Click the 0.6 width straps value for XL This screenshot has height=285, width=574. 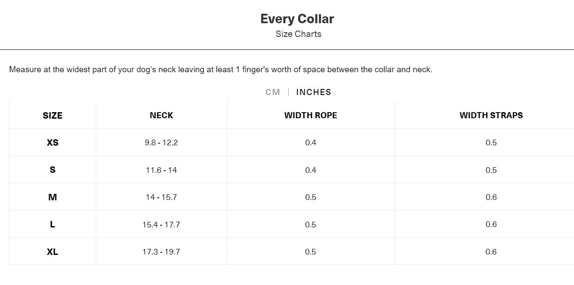(x=491, y=251)
